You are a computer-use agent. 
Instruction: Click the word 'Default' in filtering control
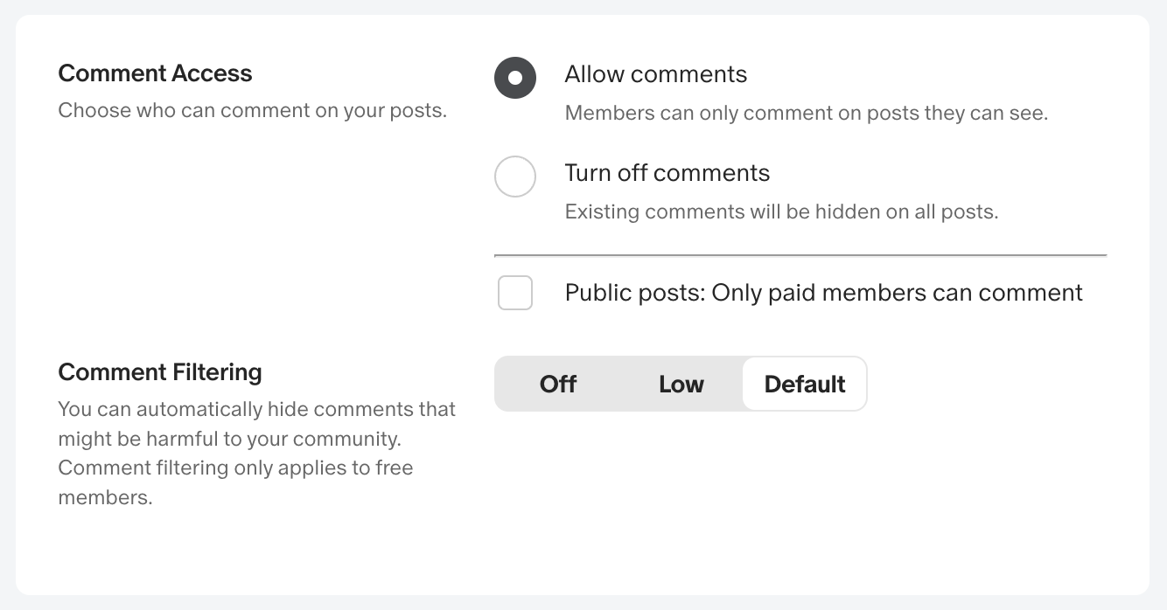pyautogui.click(x=805, y=384)
